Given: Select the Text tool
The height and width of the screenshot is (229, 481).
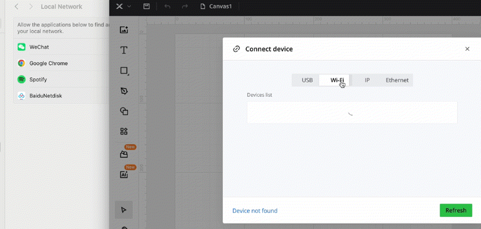Looking at the screenshot, I should (124, 50).
